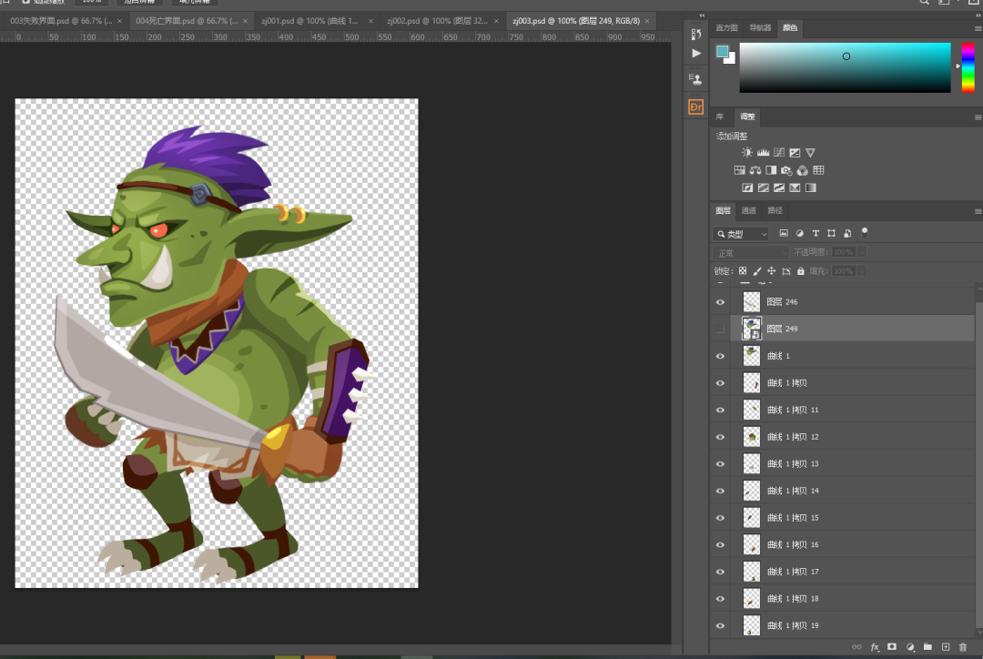Add a Channel Mixer adjustment
The height and width of the screenshot is (659, 983).
(x=803, y=170)
